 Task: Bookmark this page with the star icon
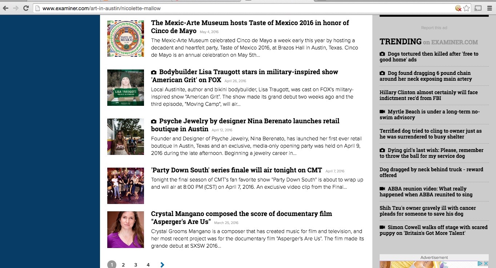466,8
